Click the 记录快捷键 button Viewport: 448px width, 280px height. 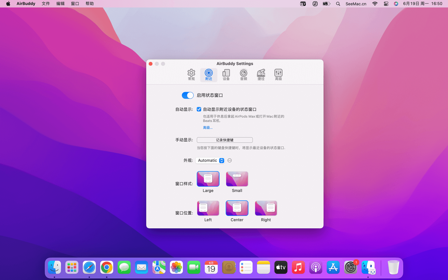click(x=224, y=140)
